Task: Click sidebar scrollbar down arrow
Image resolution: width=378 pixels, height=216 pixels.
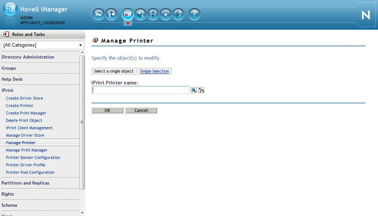Action: click(x=82, y=213)
